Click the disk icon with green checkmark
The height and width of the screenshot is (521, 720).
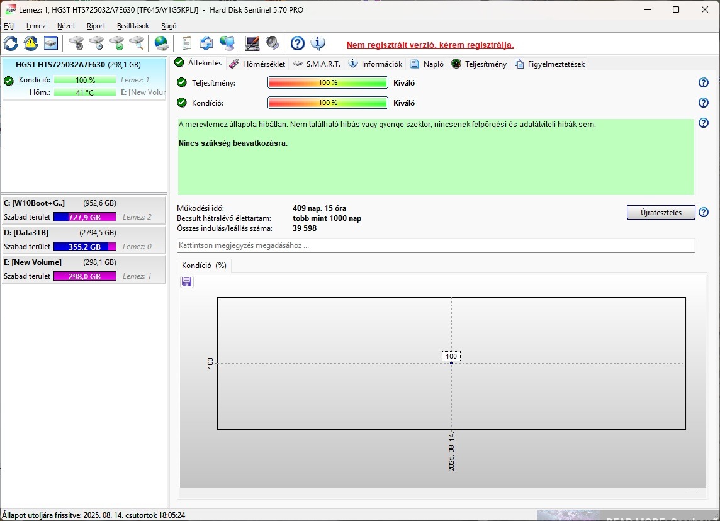[x=116, y=43]
